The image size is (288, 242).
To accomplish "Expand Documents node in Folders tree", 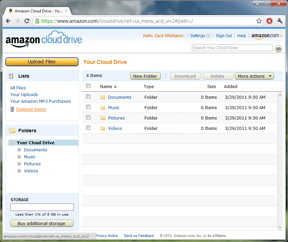I will tap(19, 150).
